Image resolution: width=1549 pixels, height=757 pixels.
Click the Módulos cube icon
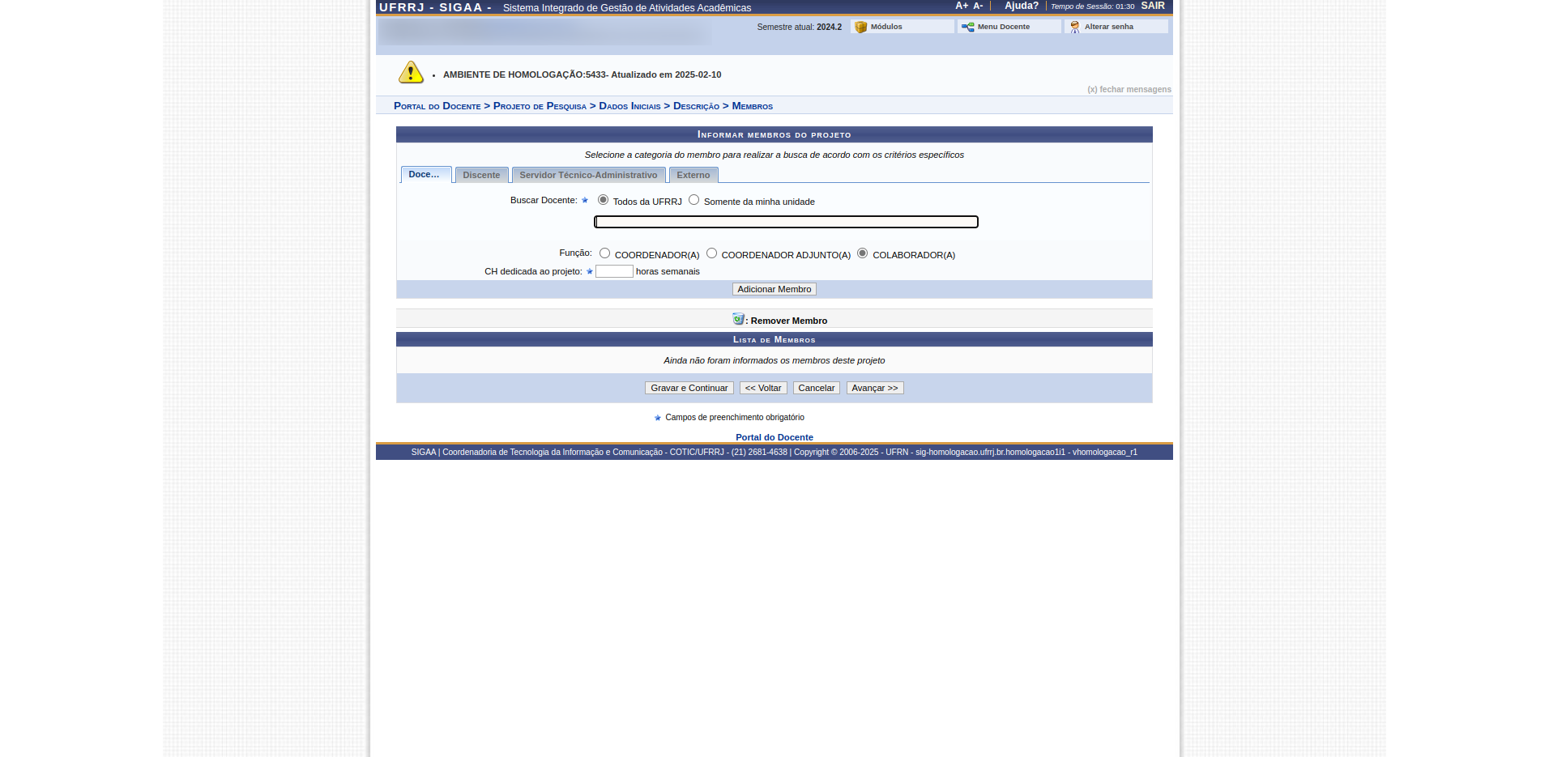coord(860,27)
